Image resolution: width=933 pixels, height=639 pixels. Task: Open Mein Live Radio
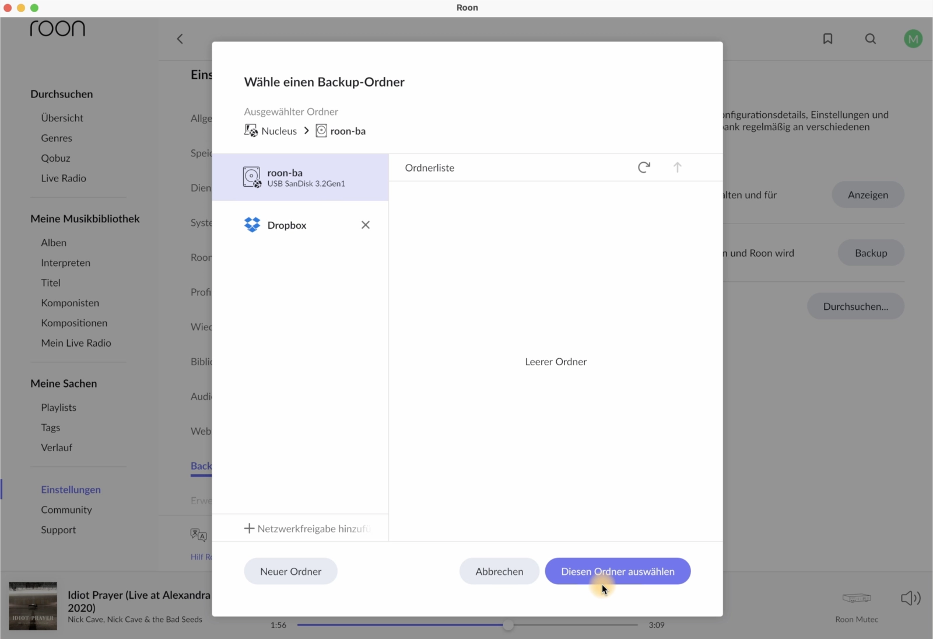click(76, 343)
